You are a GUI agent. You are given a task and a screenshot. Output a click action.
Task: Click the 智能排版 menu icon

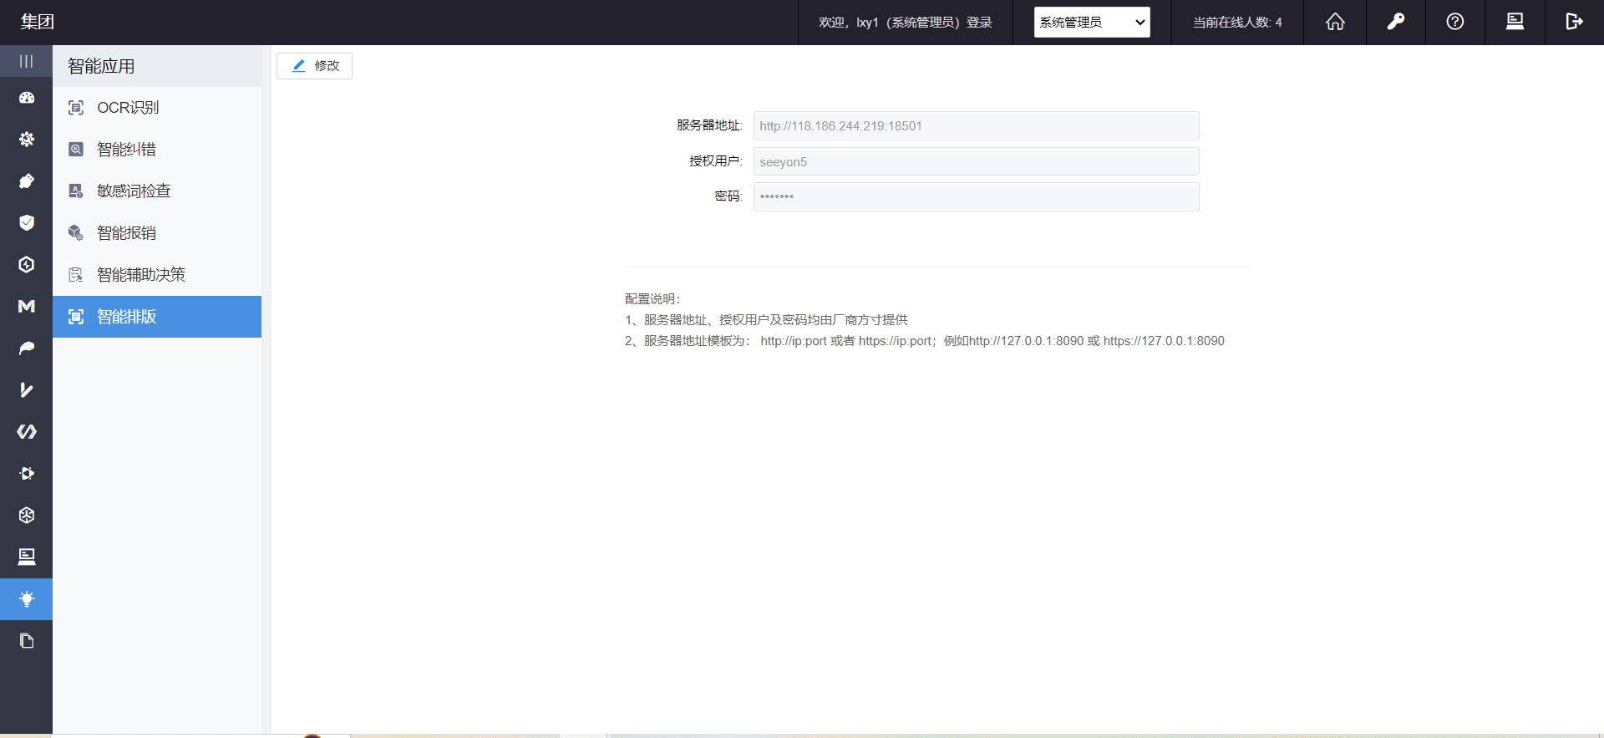tap(76, 317)
